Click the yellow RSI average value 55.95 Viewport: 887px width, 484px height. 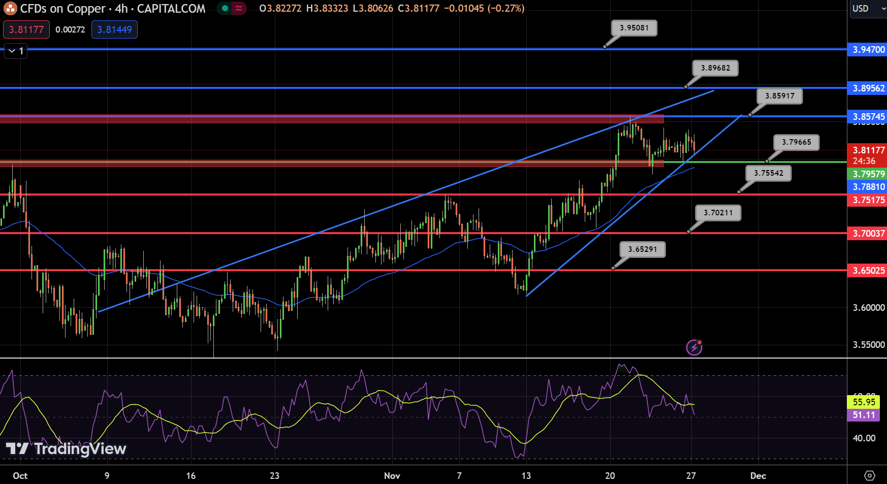[x=864, y=402]
